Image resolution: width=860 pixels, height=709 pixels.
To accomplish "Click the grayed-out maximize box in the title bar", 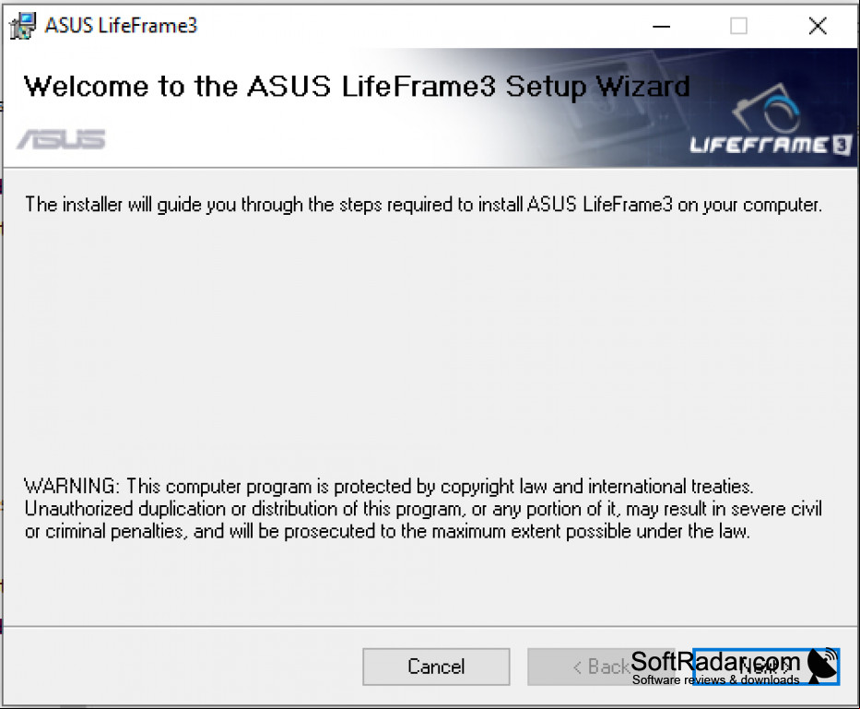I will [738, 26].
